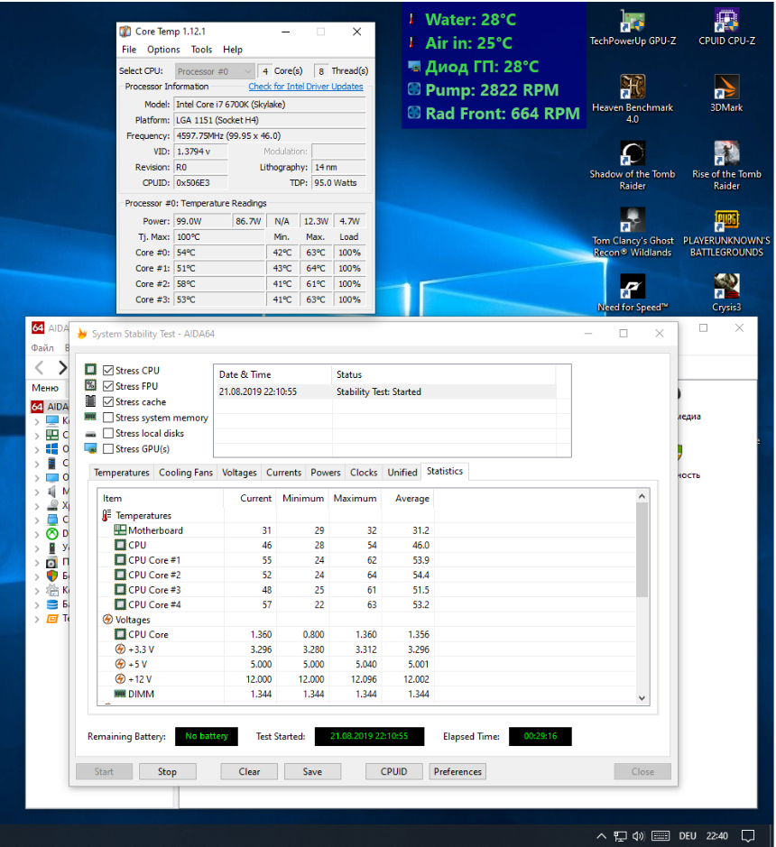The image size is (776, 847).
Task: Switch to the Cooling Fans tab
Action: (186, 472)
